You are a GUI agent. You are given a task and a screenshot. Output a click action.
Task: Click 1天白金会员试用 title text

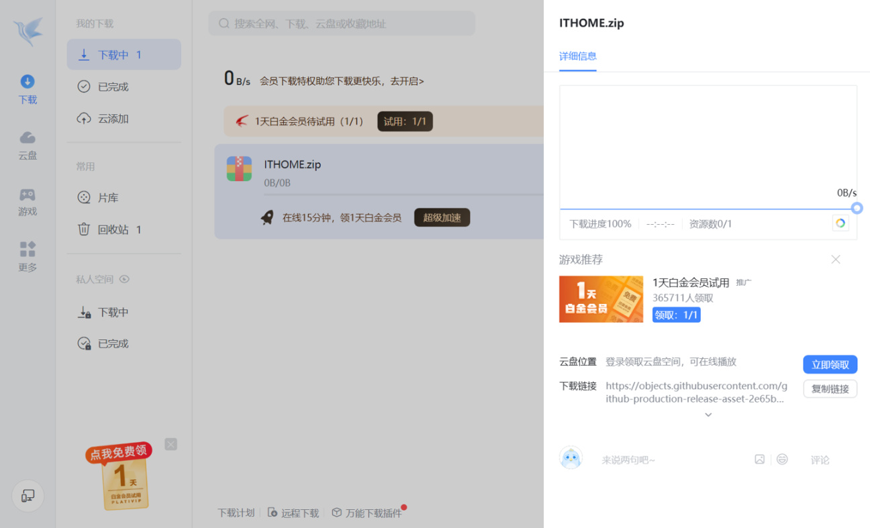pos(691,282)
